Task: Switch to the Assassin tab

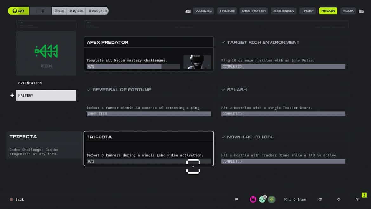Action: (x=284, y=11)
